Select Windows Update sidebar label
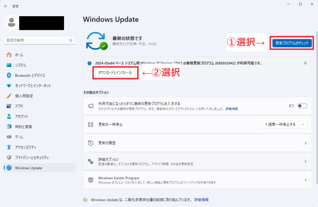The width and height of the screenshot is (318, 207). (29, 168)
